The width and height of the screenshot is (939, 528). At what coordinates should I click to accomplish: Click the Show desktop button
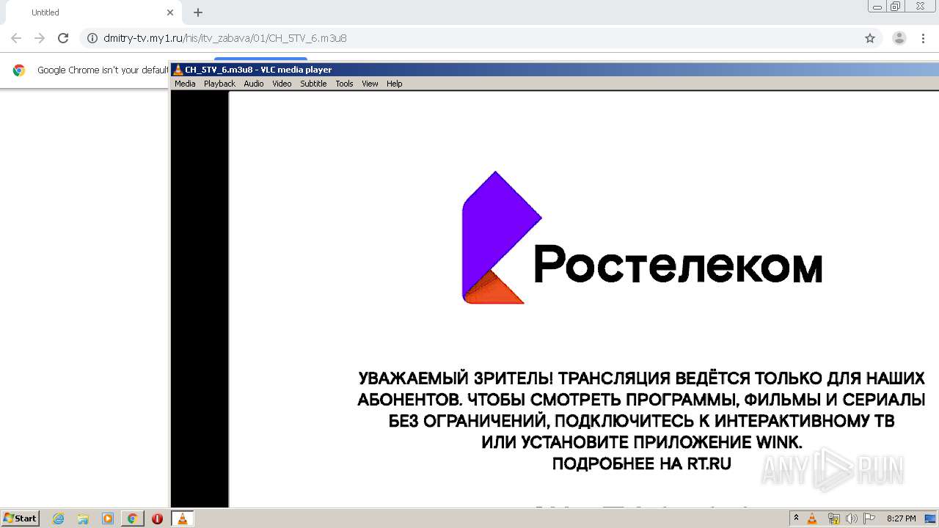coord(930,518)
